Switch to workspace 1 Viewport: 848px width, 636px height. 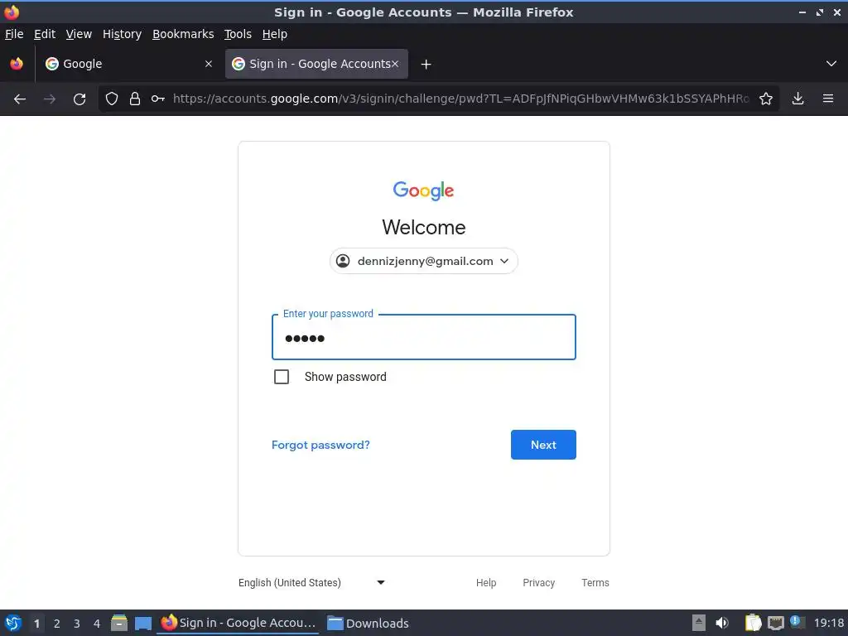pyautogui.click(x=36, y=624)
